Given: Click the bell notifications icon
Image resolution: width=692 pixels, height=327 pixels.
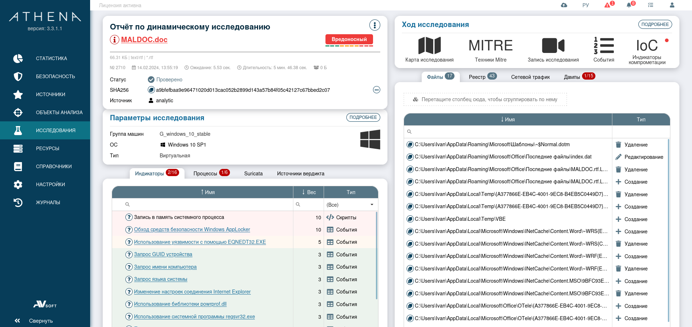Looking at the screenshot, I should point(629,5).
